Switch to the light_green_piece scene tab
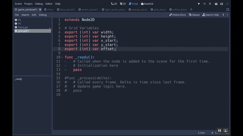The image size is (243, 136). [113, 9]
